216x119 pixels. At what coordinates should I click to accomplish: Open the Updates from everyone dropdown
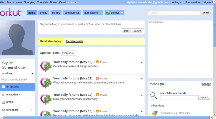pyautogui.click(x=68, y=53)
